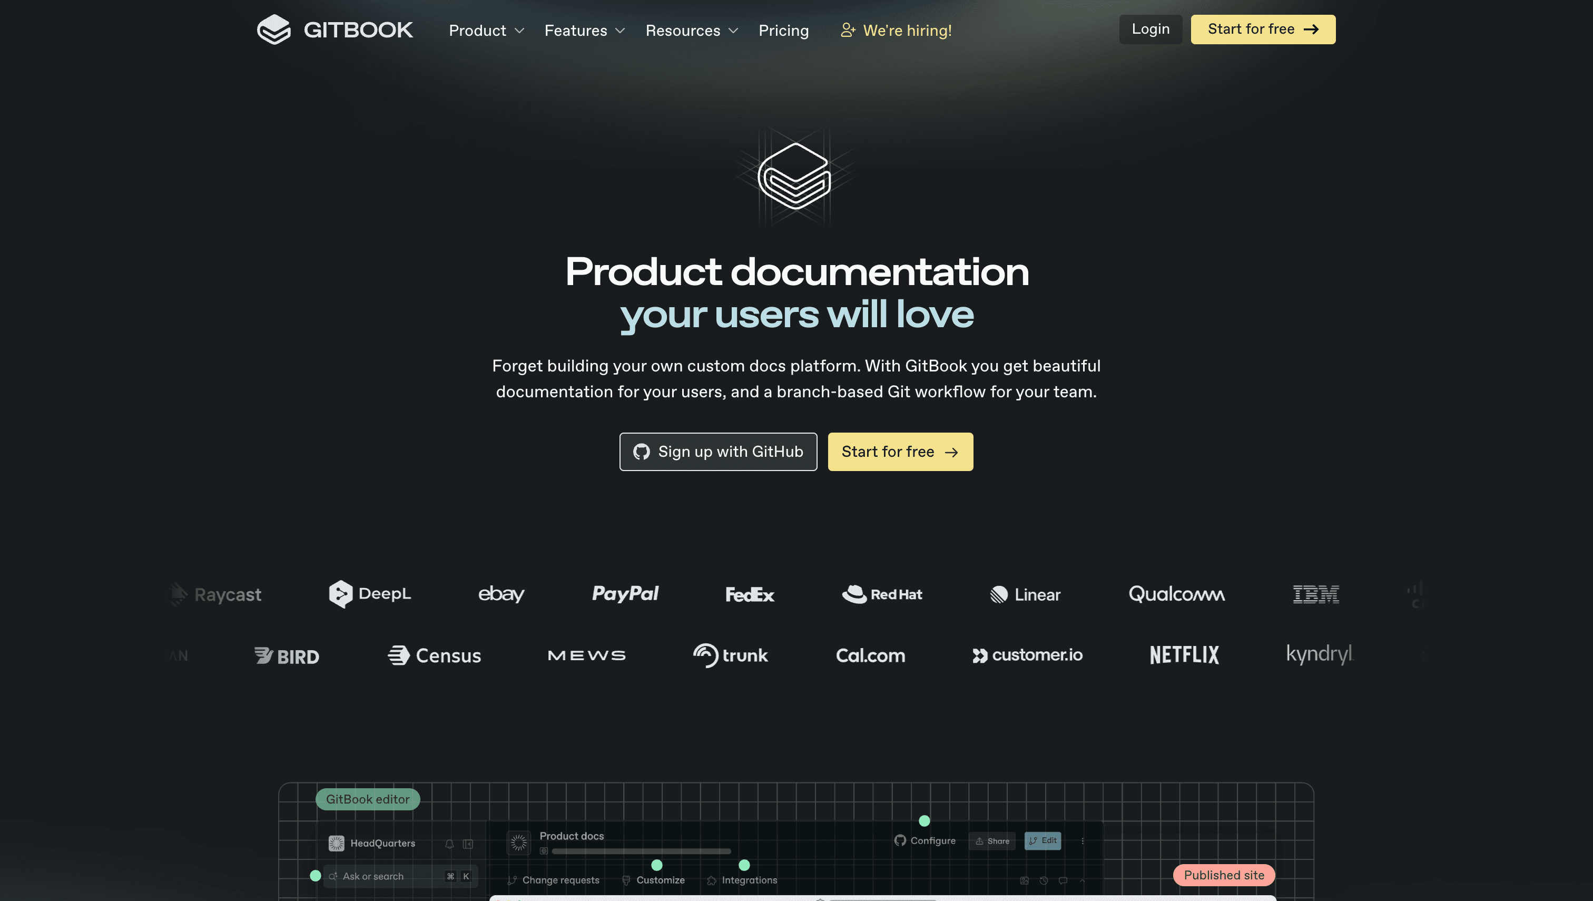The height and width of the screenshot is (901, 1593).
Task: Click the GitBook logo in the navbar
Action: click(335, 30)
